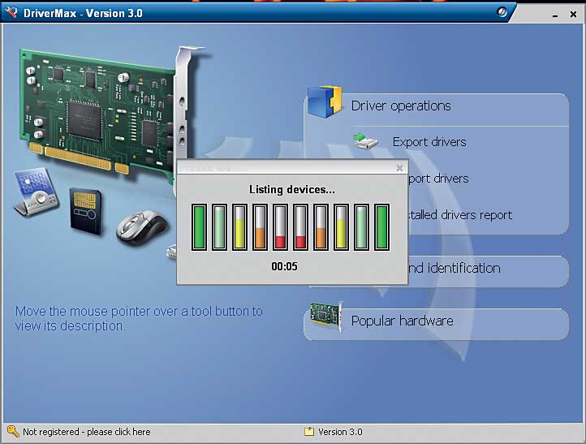Click Not registered - please click here

pos(87,432)
